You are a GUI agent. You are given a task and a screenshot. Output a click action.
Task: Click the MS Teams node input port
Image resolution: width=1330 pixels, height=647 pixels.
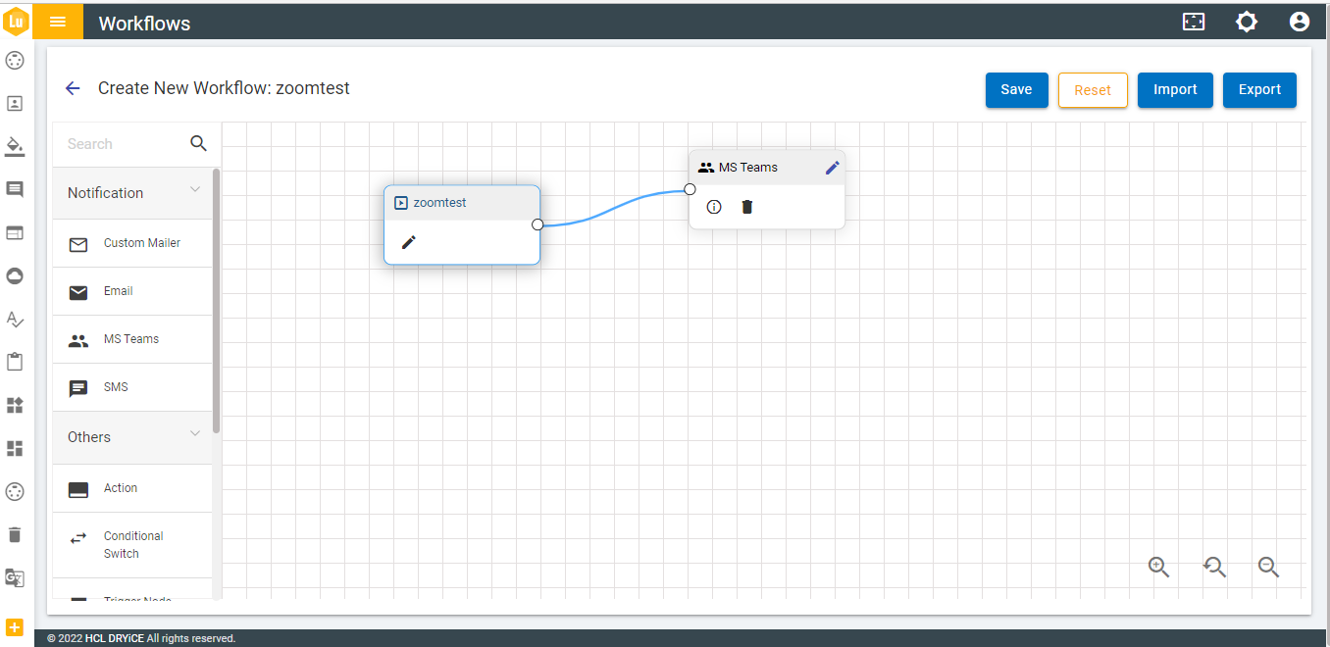tap(690, 189)
